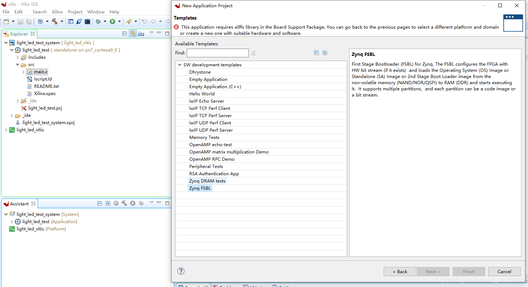
Task: Open the XSCT console icon
Action: point(71,22)
